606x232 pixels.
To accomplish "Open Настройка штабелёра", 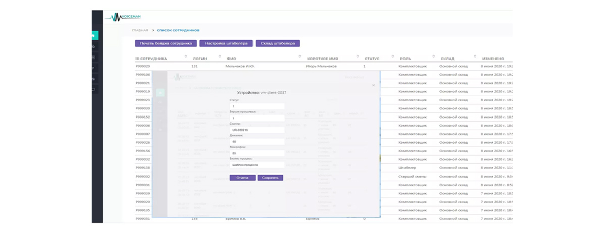I will click(x=226, y=44).
